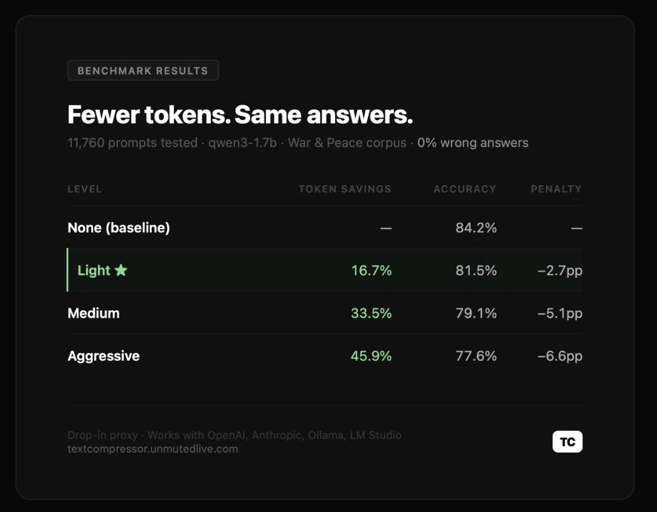Click the −6.6pp penalty value
Viewport: 657px width, 512px height.
[x=560, y=356]
